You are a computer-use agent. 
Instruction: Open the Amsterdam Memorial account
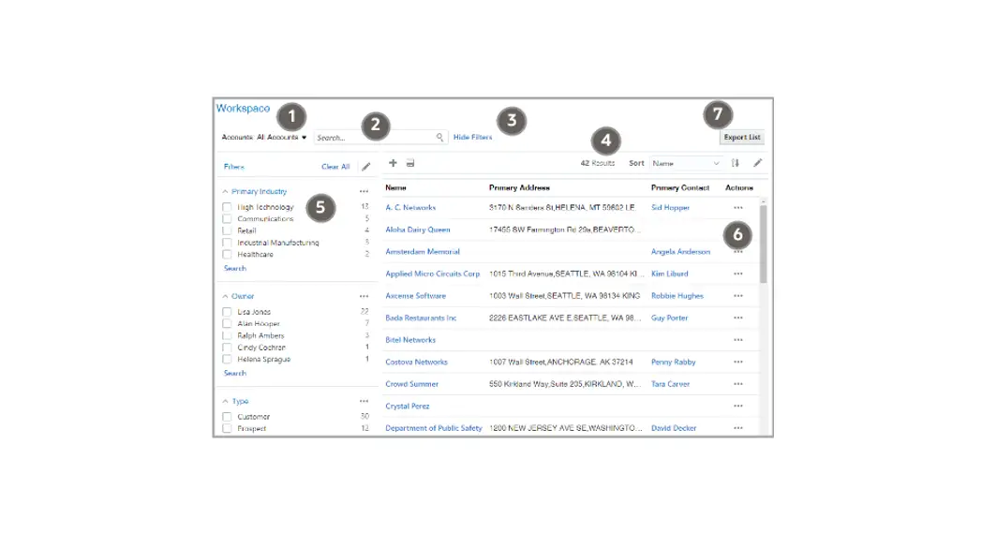(423, 252)
